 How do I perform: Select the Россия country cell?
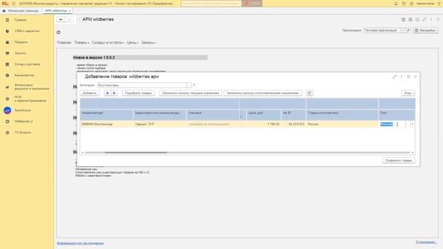(x=342, y=124)
